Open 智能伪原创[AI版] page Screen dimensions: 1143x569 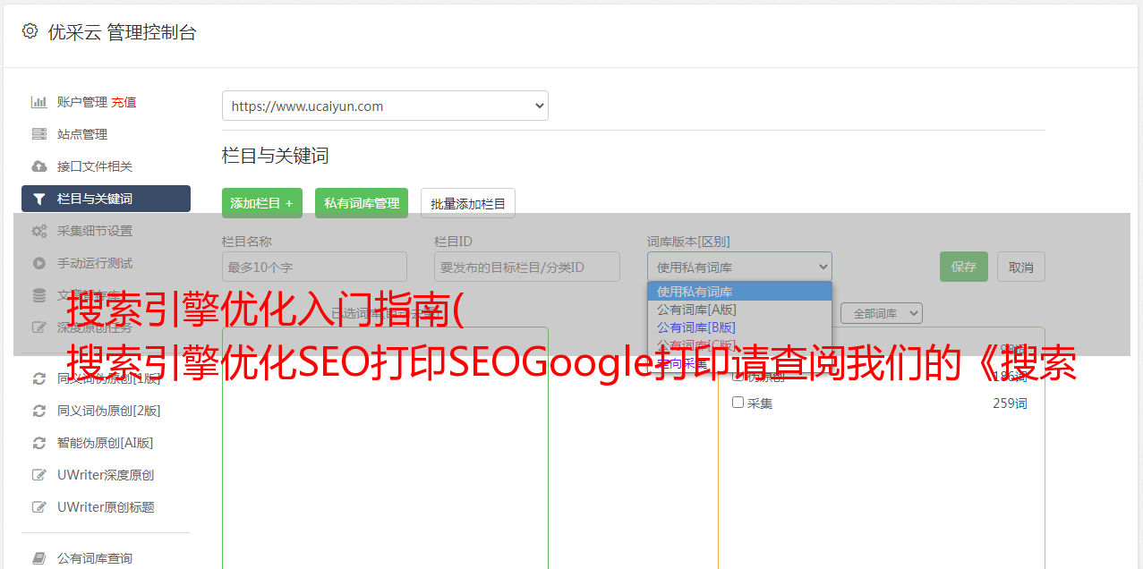coord(106,443)
